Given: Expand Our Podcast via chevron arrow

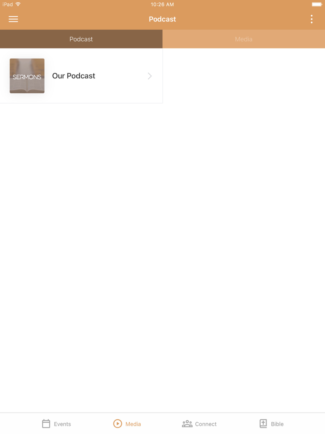Looking at the screenshot, I should pos(150,76).
